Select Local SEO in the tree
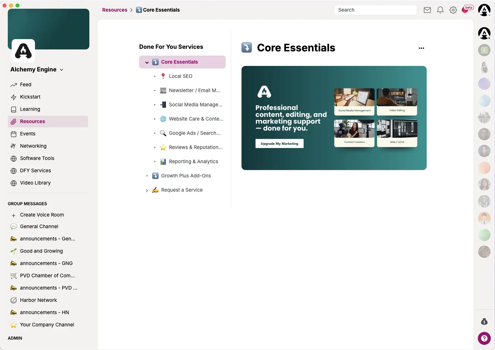 click(180, 76)
